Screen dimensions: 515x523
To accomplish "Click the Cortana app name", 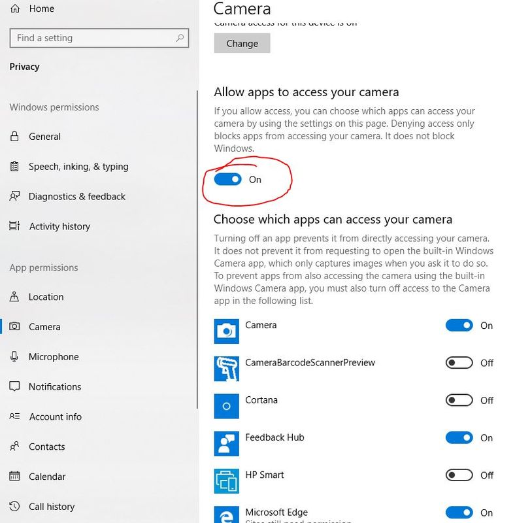I will point(261,400).
